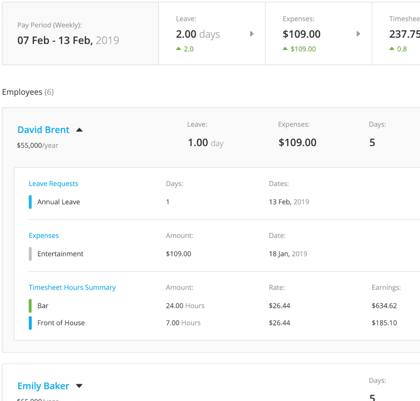
Task: Click the green Bar color marker
Action: (30, 306)
